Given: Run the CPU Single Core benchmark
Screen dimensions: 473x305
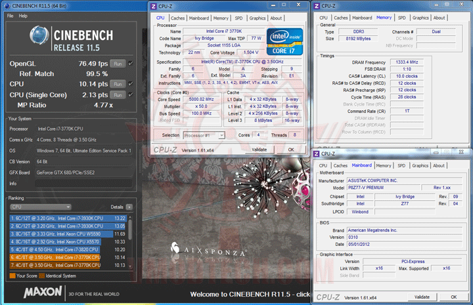Looking at the screenshot, I should pos(118,95).
